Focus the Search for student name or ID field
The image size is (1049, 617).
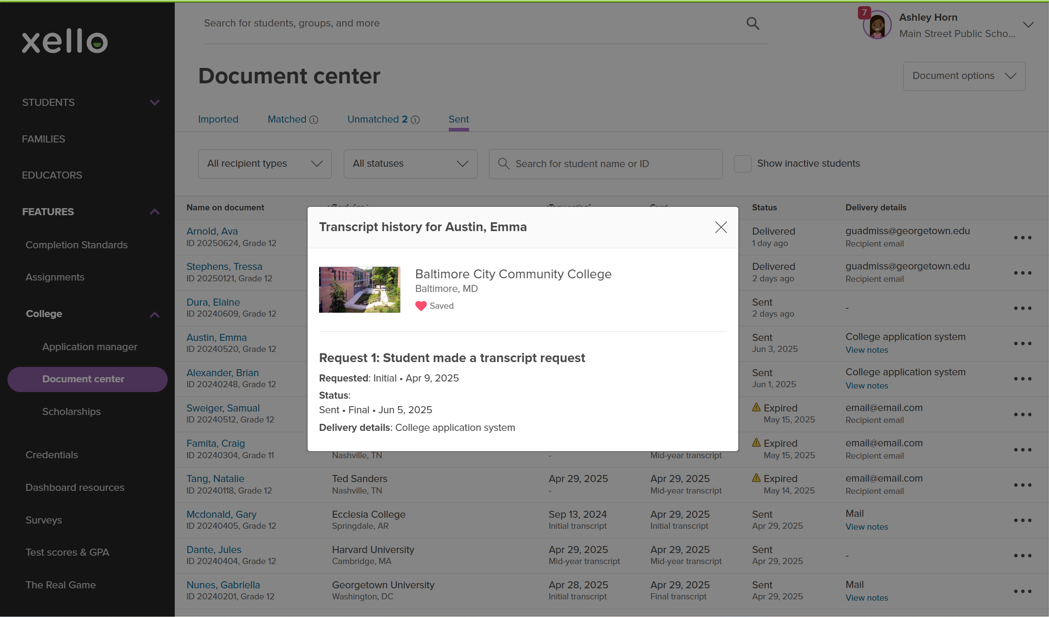click(x=605, y=164)
